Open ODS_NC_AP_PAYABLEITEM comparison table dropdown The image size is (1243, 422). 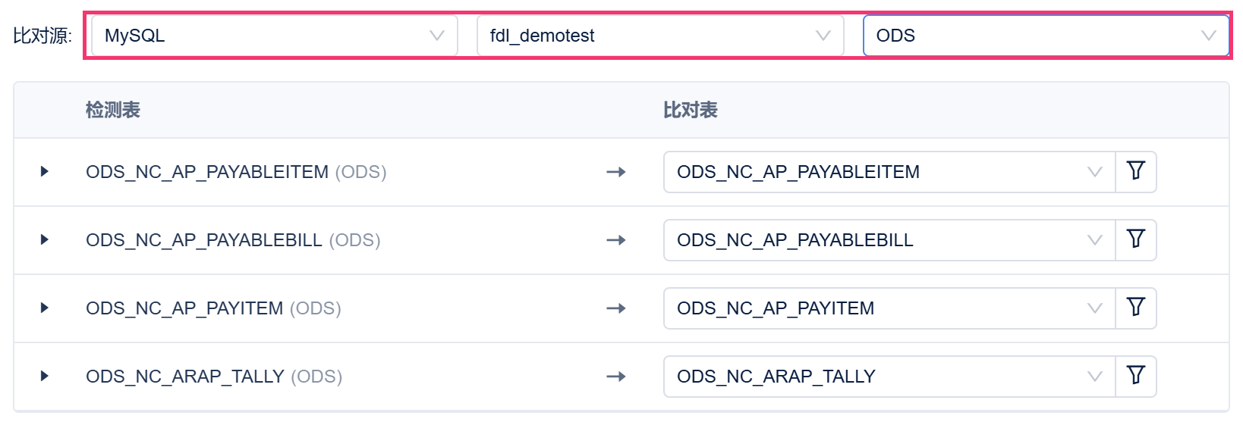click(x=888, y=172)
